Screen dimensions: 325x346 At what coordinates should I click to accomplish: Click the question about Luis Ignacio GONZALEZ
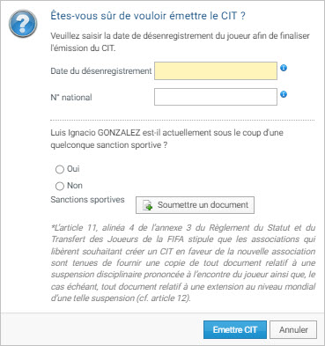166,138
